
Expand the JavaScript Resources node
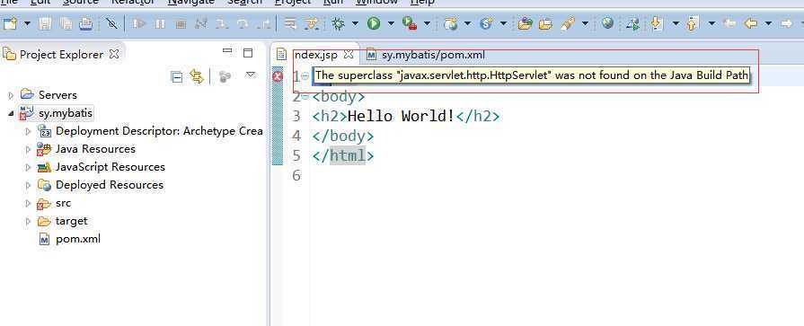click(29, 167)
